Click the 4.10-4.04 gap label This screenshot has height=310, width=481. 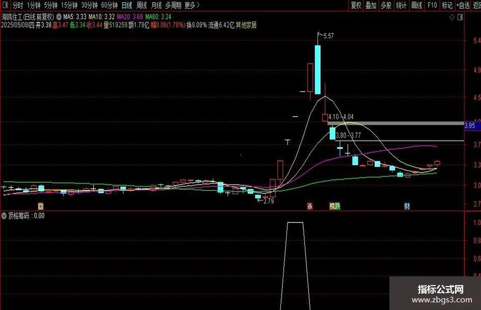click(341, 117)
